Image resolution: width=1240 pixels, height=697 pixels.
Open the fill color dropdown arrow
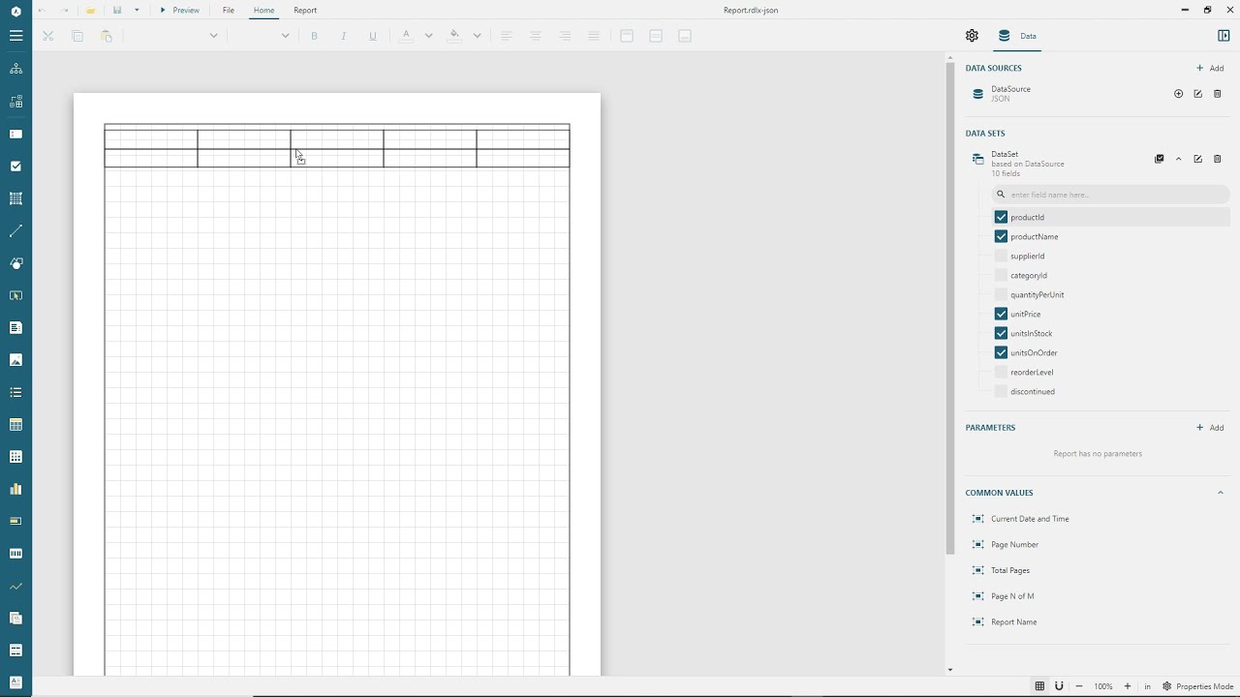477,36
